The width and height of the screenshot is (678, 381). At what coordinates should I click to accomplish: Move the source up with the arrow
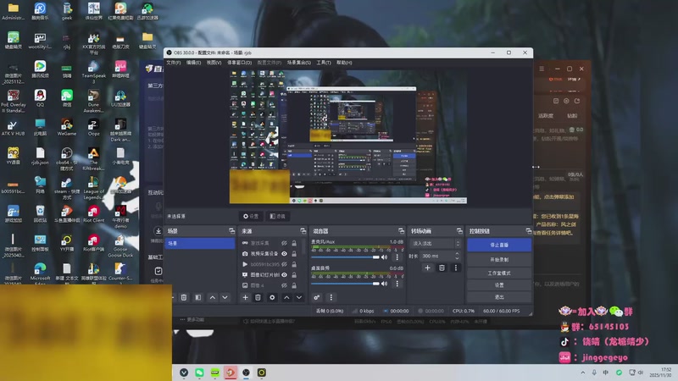[x=286, y=297]
